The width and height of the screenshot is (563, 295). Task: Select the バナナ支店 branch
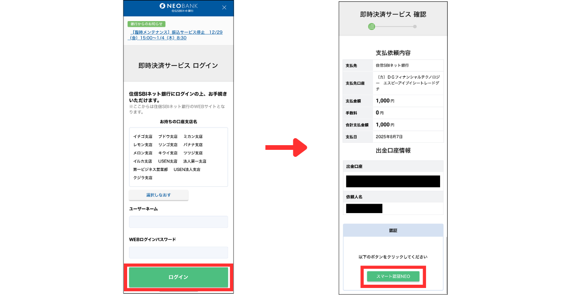[x=193, y=145]
